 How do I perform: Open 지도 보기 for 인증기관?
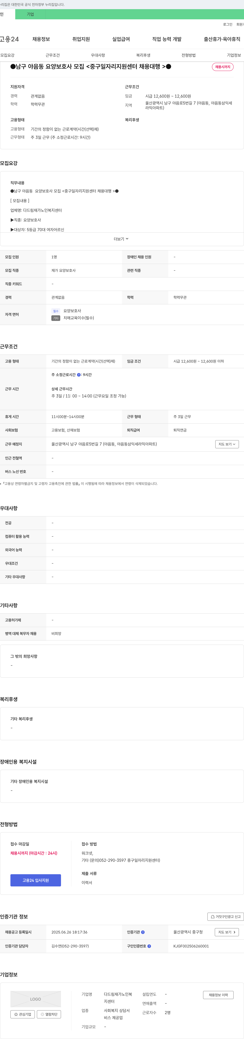[227, 932]
